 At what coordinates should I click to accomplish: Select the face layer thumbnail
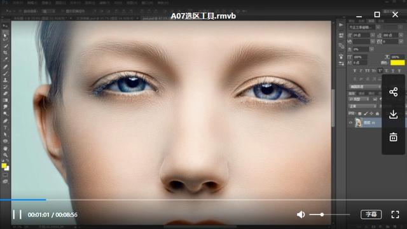point(359,123)
